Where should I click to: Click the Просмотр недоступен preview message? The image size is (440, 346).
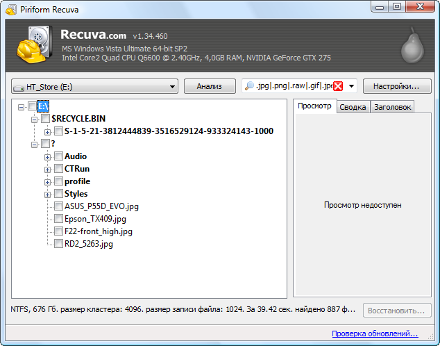tap(362, 205)
